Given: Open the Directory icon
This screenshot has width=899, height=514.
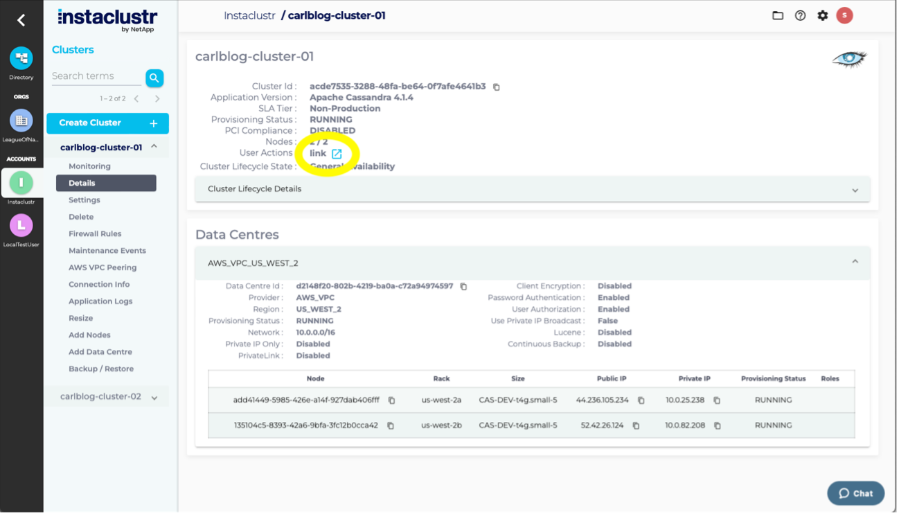Looking at the screenshot, I should click(x=21, y=58).
